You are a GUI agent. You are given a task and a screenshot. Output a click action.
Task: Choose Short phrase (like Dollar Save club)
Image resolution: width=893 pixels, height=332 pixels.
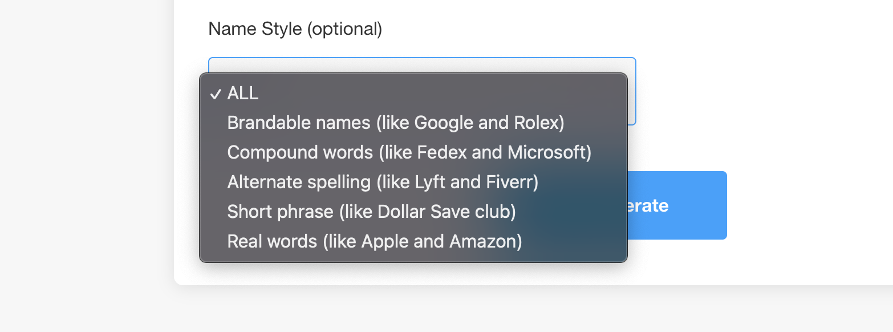point(371,212)
